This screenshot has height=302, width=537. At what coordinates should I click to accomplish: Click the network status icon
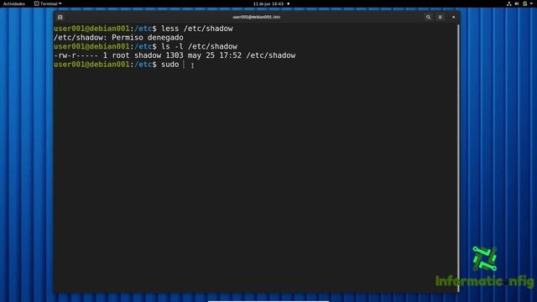tap(509, 3)
